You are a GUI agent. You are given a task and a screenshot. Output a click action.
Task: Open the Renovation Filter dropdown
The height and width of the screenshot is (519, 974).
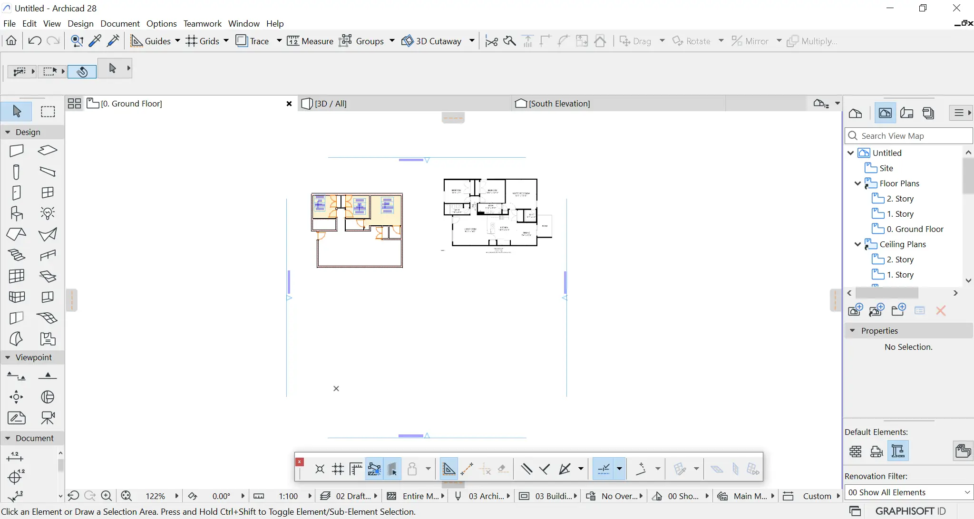(x=908, y=492)
